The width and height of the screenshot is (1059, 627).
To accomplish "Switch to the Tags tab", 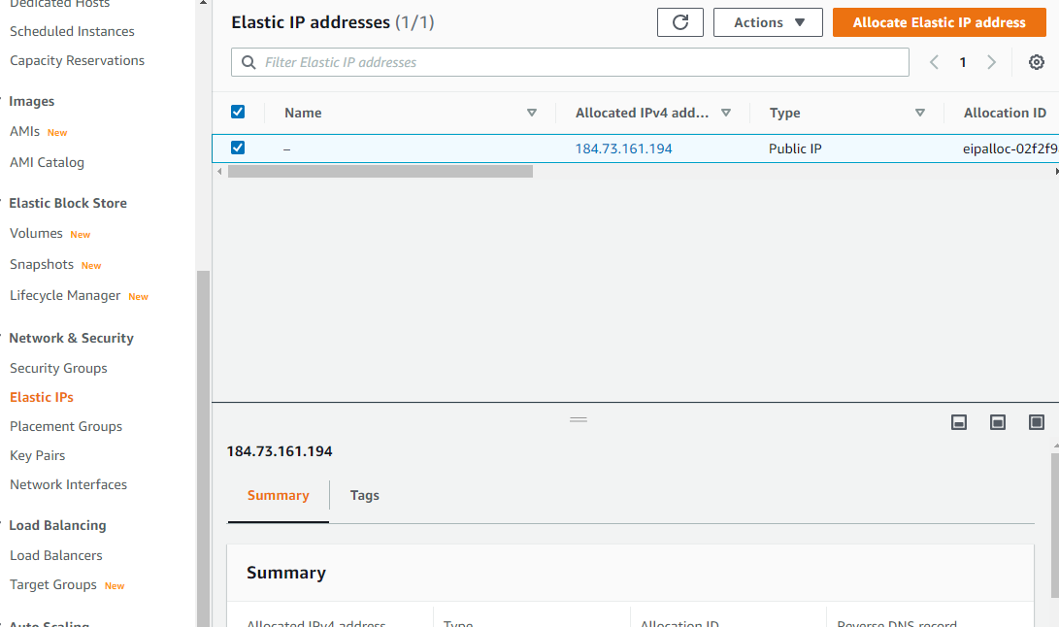I will click(x=365, y=495).
